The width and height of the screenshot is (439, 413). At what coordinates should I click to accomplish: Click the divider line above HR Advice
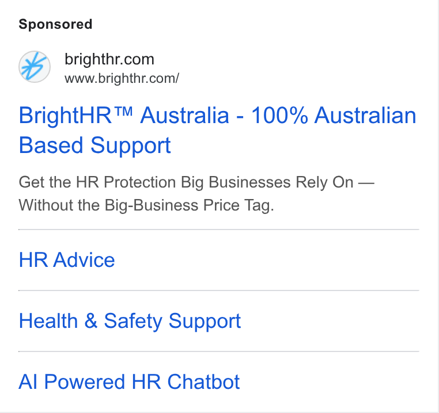click(219, 230)
